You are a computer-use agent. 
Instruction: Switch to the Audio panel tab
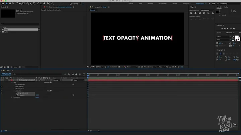(226, 7)
